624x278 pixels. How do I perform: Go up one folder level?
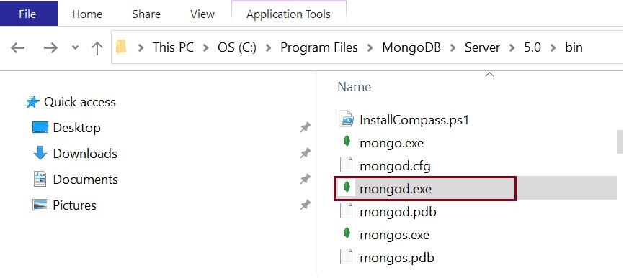click(97, 48)
